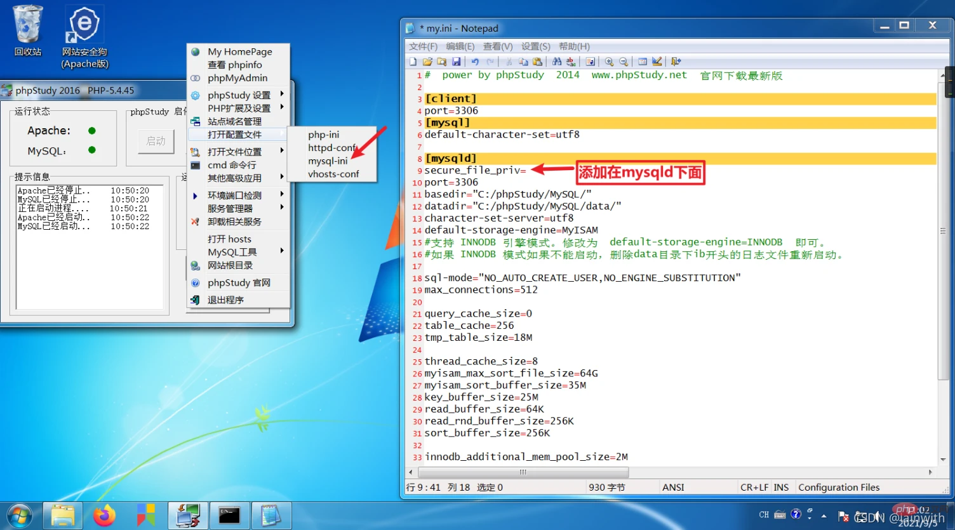This screenshot has width=955, height=530.
Task: Select mysql-ini from the config submenu
Action: [328, 161]
